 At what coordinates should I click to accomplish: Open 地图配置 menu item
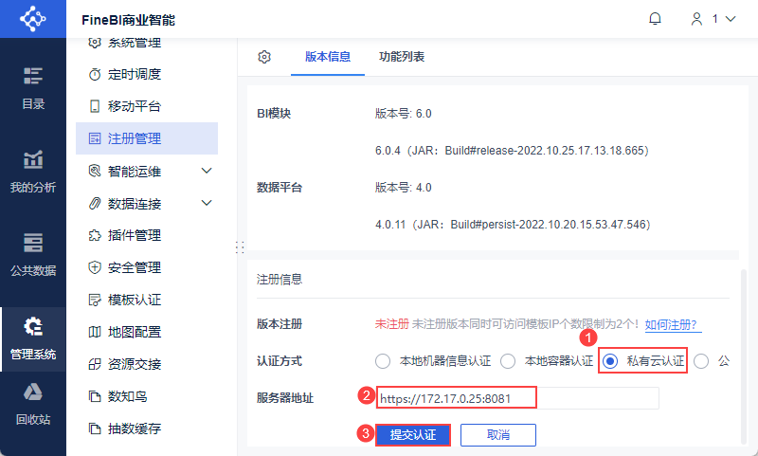click(x=147, y=332)
